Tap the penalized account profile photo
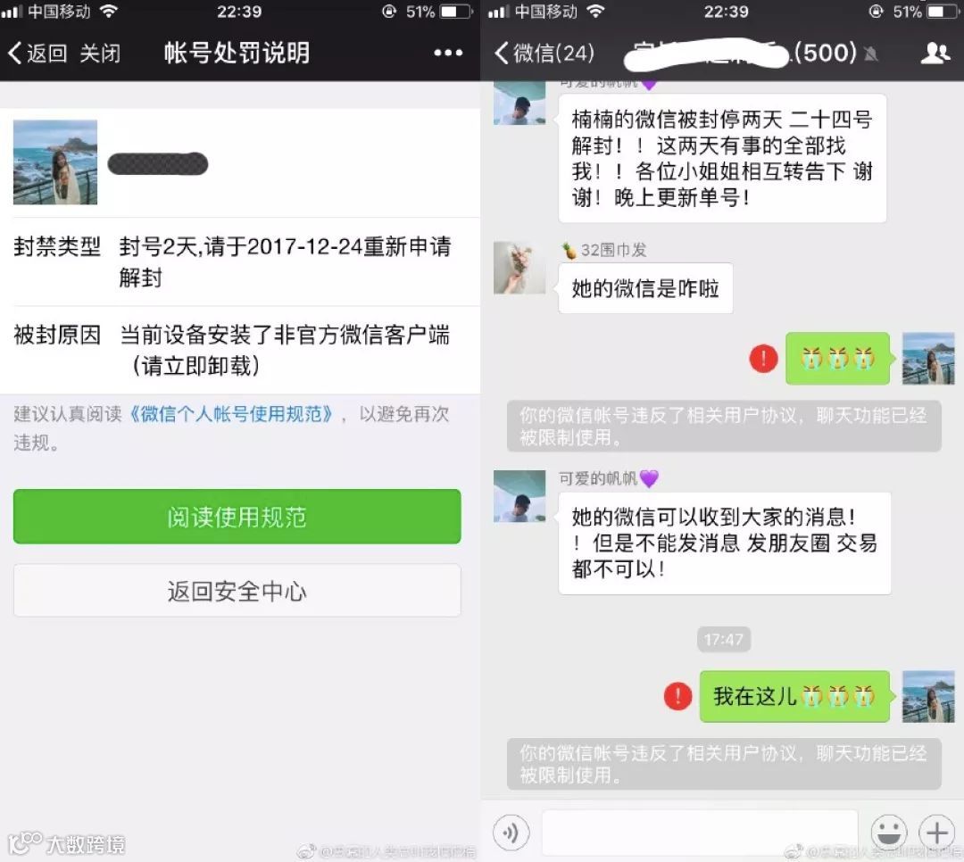Viewport: 964px width, 862px height. [55, 162]
